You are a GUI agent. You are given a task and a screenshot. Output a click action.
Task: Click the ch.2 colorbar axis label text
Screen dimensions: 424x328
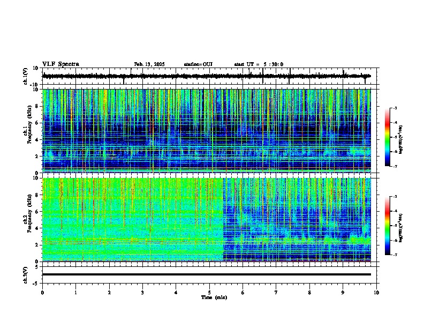(401, 228)
